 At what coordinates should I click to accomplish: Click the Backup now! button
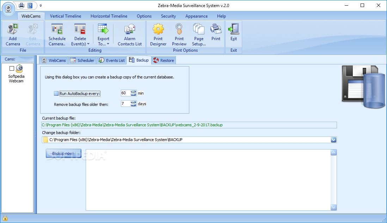[x=63, y=153]
